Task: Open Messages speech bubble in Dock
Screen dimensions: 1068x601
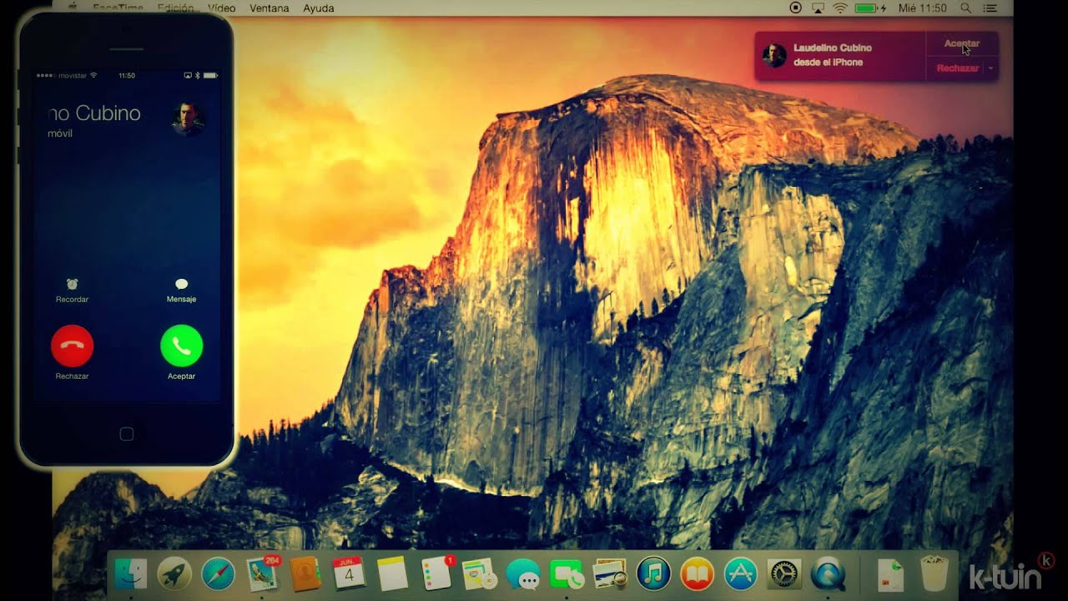Action: 523,573
